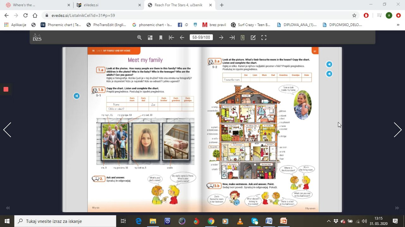Viewport: 405px width, 227px height.
Task: Close the eVedez.si tab
Action: [x=139, y=5]
